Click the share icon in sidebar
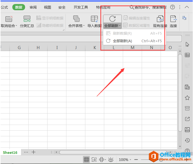The image size is (193, 164). pyautogui.click(x=187, y=119)
